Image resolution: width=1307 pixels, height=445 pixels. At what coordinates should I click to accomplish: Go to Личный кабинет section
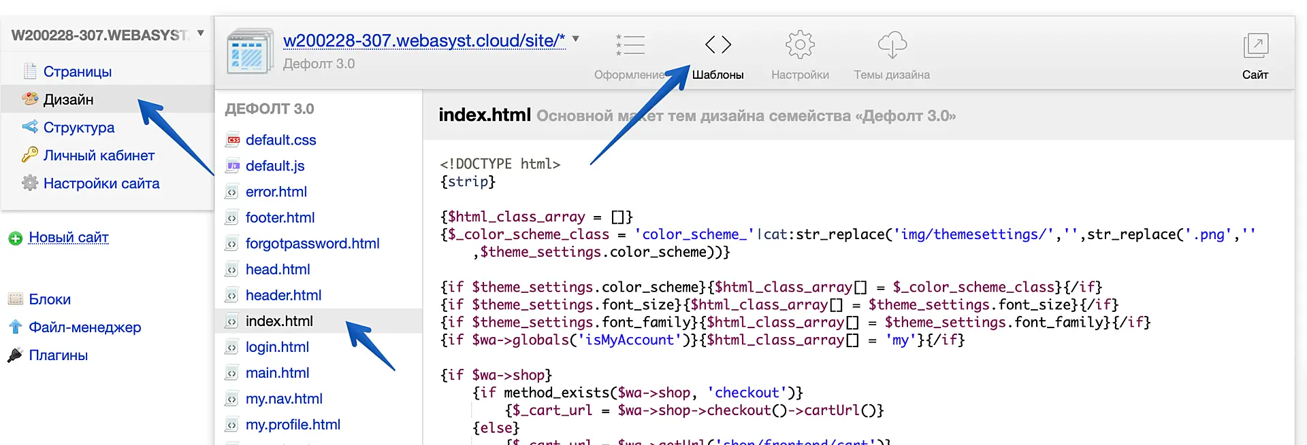[99, 156]
